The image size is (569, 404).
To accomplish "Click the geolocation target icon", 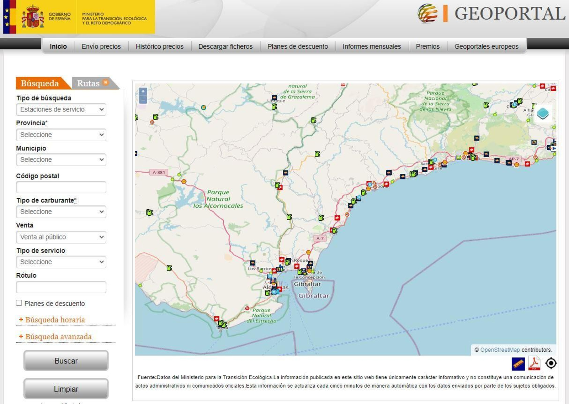I will coord(551,363).
